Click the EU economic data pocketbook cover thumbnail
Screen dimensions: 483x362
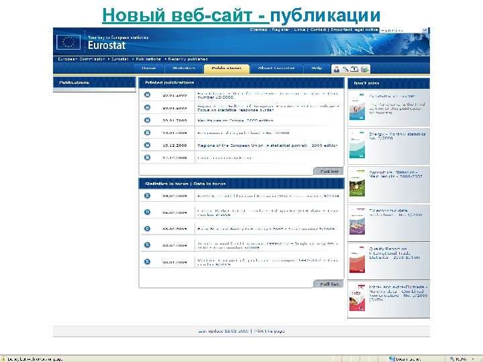[x=357, y=221]
